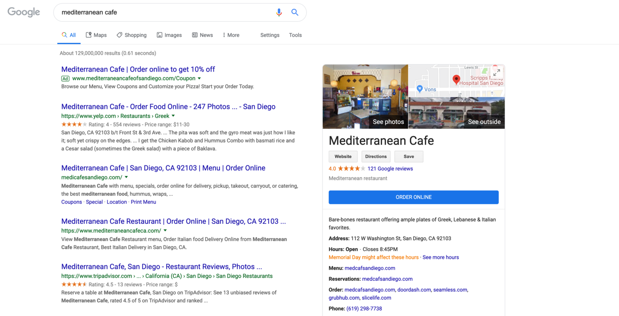619x316 pixels.
Task: Click the Google logo
Action: pyautogui.click(x=24, y=12)
